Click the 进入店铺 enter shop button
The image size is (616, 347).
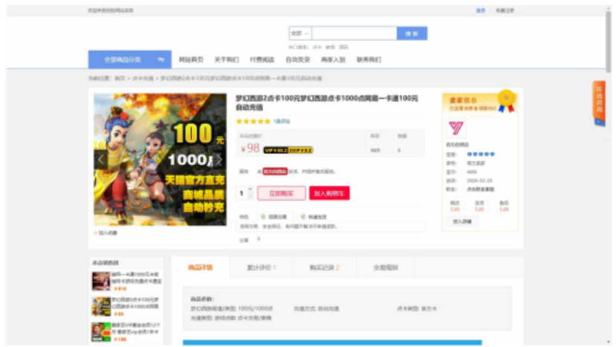coord(461,221)
